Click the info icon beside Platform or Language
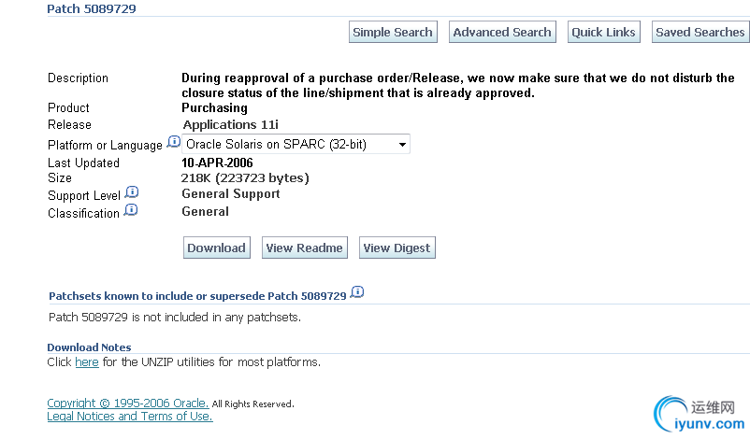This screenshot has height=439, width=750. 173,142
